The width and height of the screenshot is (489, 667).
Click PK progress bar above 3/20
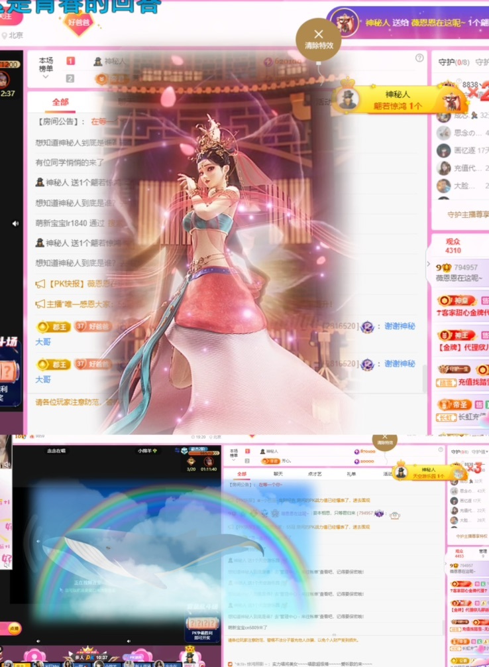[x=204, y=452]
